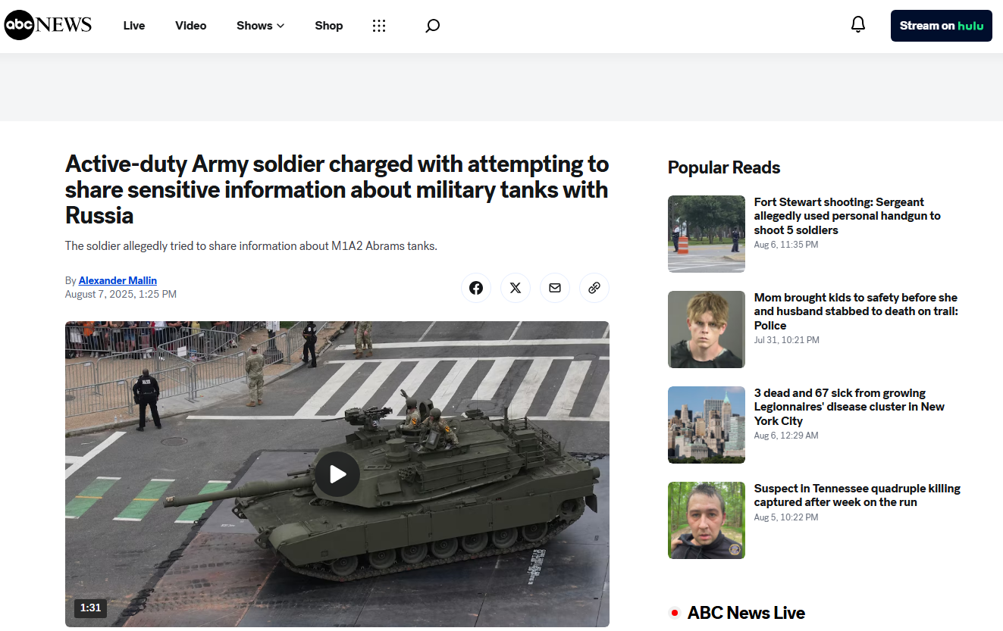Click the Aug 6, 12:29 AM timestamp
The width and height of the screenshot is (1003, 631).
click(786, 436)
